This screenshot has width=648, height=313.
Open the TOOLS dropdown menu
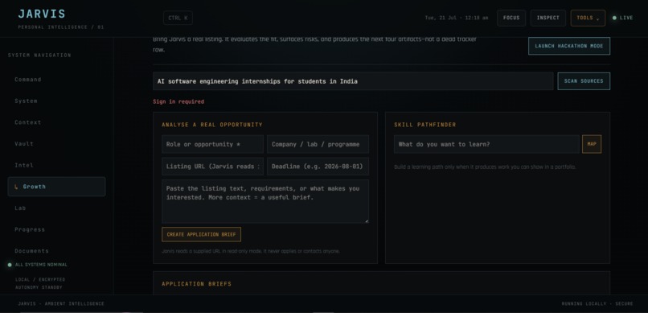coord(588,18)
